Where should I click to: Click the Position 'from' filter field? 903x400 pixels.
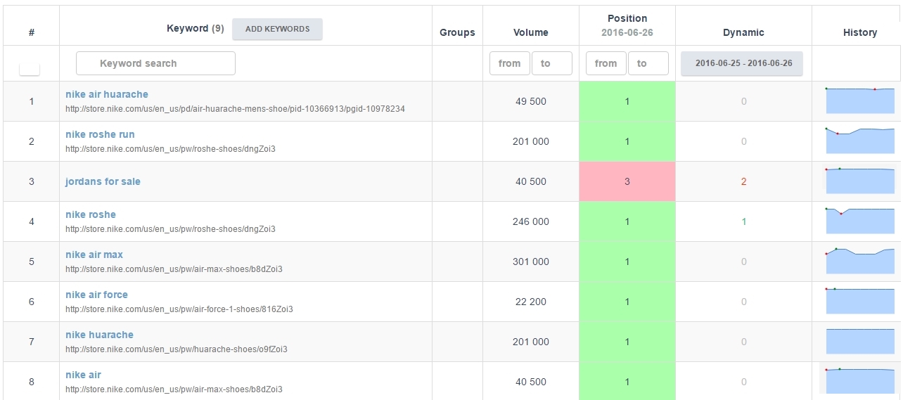[x=606, y=63]
